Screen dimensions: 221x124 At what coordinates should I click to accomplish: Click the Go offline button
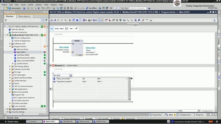[x=91, y=8]
